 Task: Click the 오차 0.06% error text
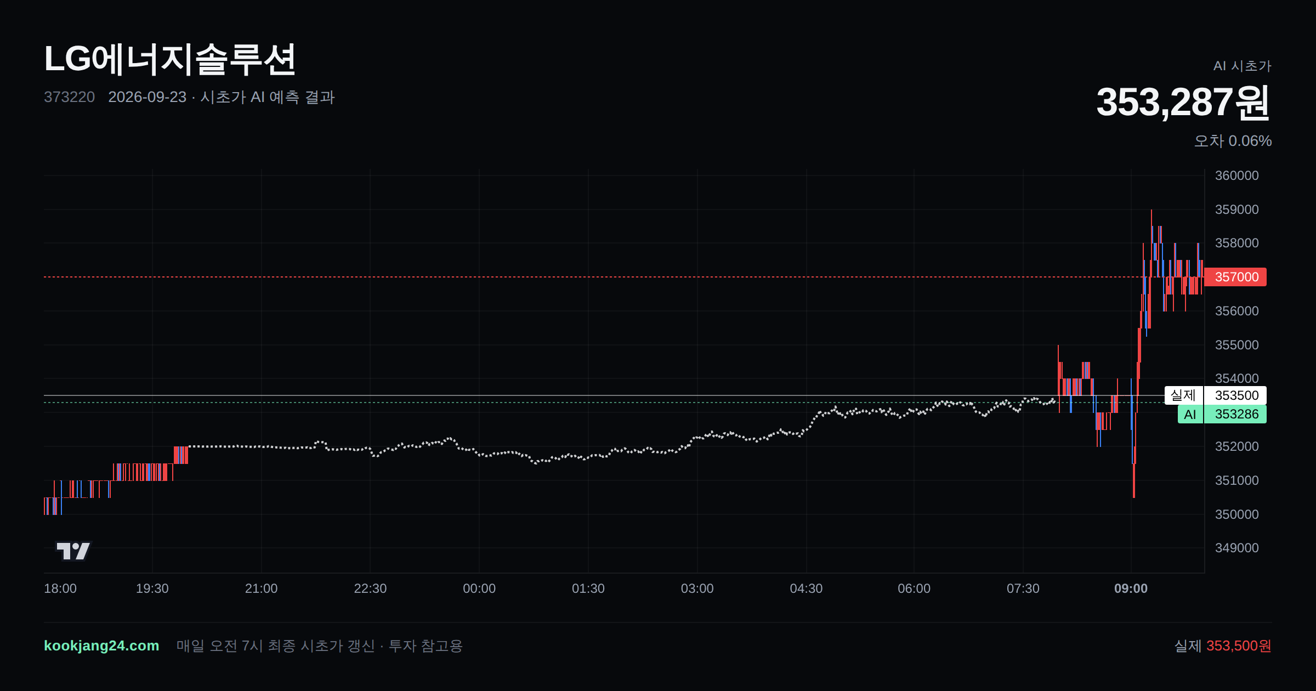[1233, 141]
